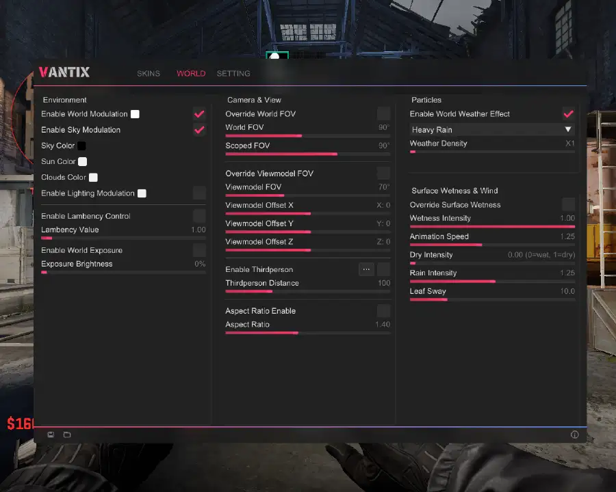The image size is (616, 492).
Task: Pick the World Modulation white color swatch
Action: 135,114
